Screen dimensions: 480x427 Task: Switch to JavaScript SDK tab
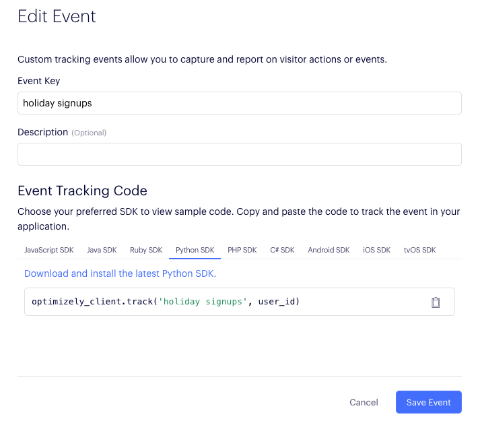pyautogui.click(x=49, y=250)
